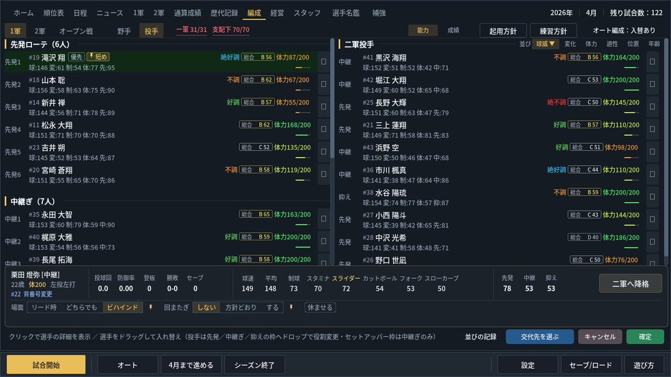Sort the list by 位置
This screenshot has height=377, width=671.
click(x=633, y=44)
